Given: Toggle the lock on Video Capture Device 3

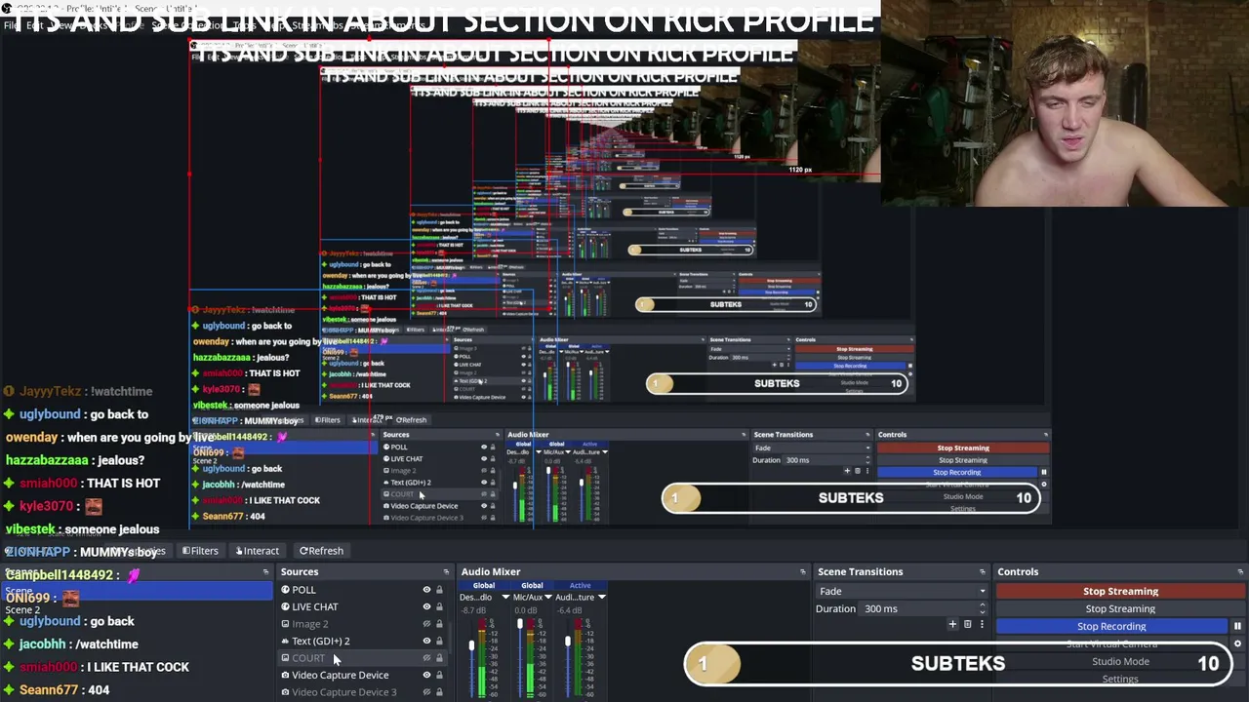Looking at the screenshot, I should click(439, 692).
